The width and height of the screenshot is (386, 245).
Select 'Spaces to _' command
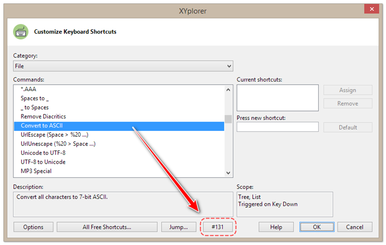[x=34, y=98]
